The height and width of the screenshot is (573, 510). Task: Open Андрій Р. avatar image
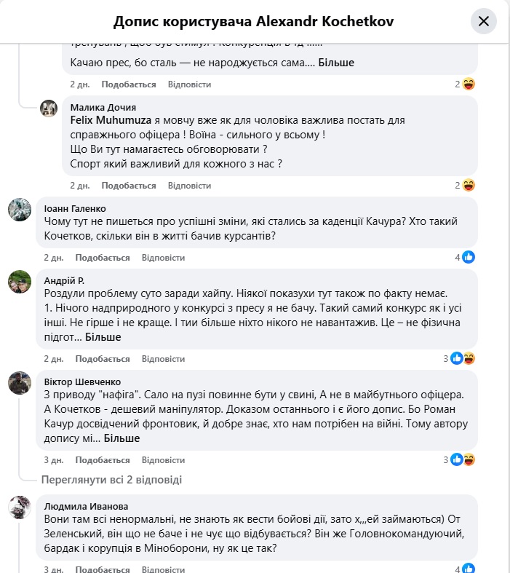tap(19, 281)
